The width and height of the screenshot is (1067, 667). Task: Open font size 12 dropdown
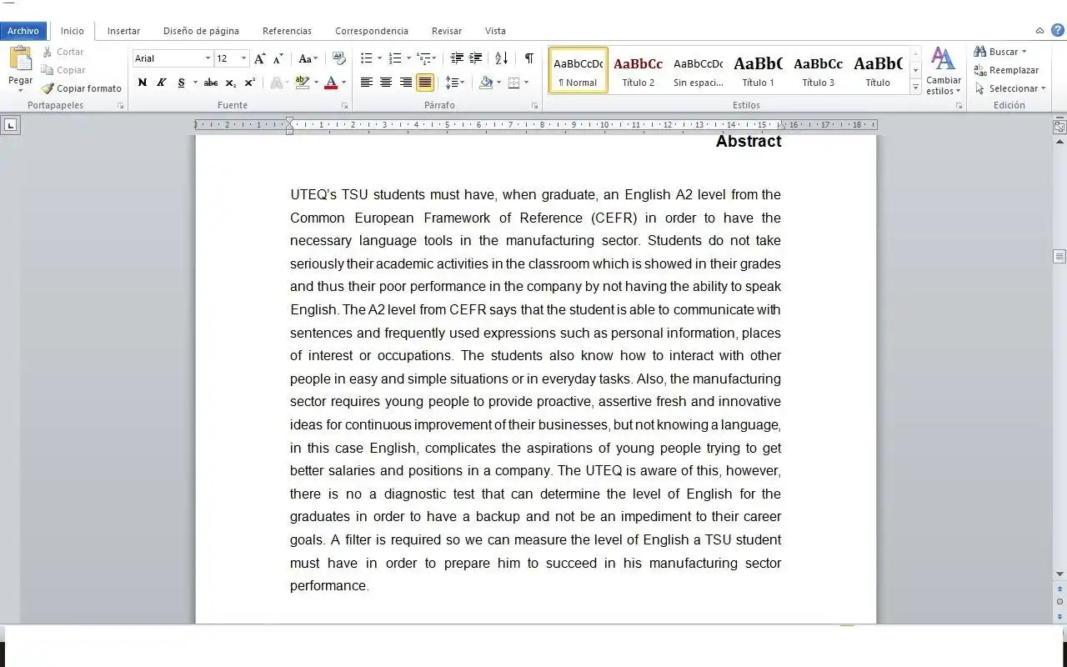[243, 58]
